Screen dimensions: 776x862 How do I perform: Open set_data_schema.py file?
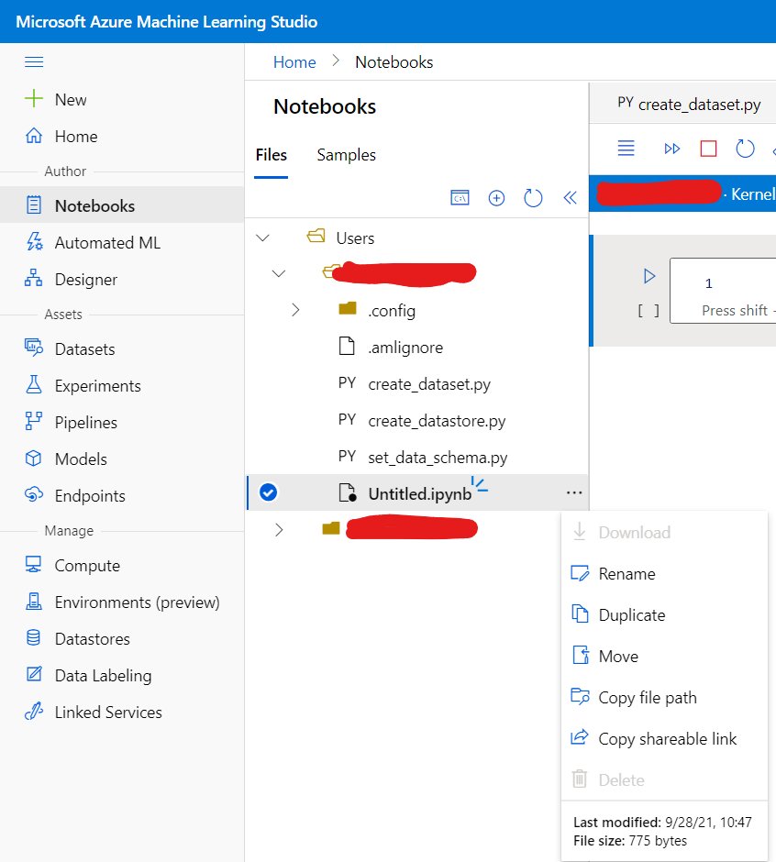pyautogui.click(x=438, y=458)
